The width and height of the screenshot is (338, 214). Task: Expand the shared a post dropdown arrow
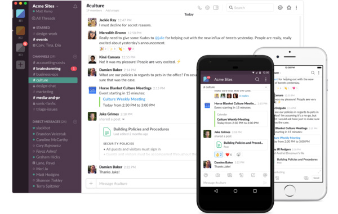[123, 119]
